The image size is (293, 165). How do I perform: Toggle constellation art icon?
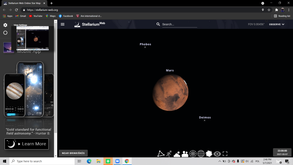(x=169, y=154)
